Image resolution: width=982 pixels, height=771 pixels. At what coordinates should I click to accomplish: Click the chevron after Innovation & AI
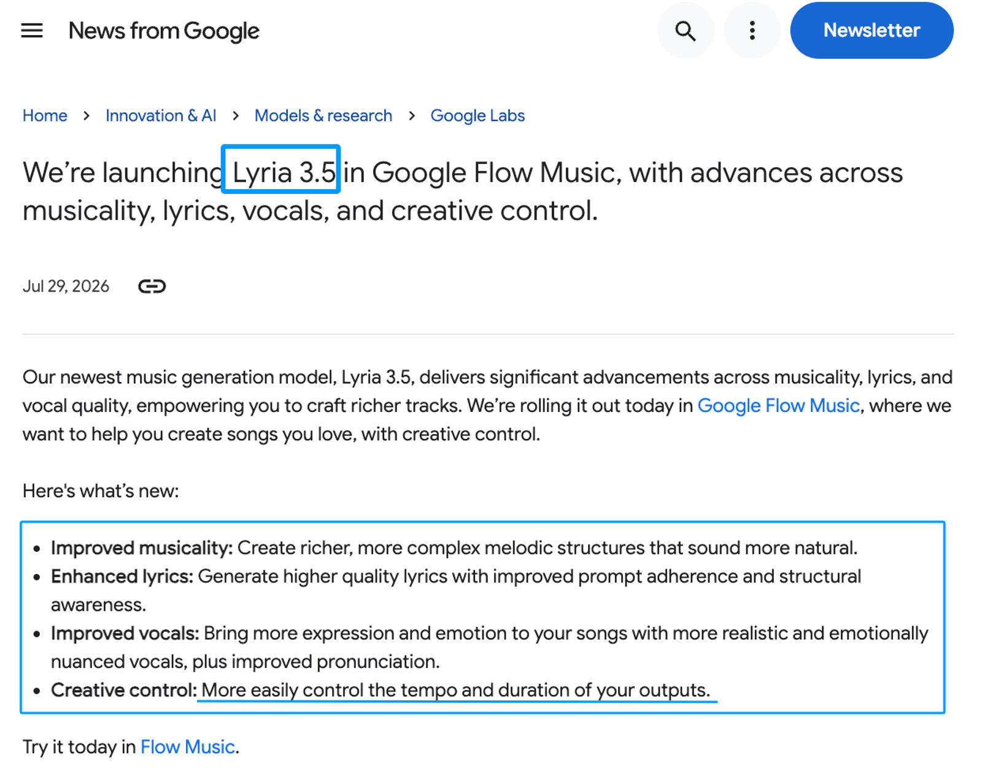(236, 115)
